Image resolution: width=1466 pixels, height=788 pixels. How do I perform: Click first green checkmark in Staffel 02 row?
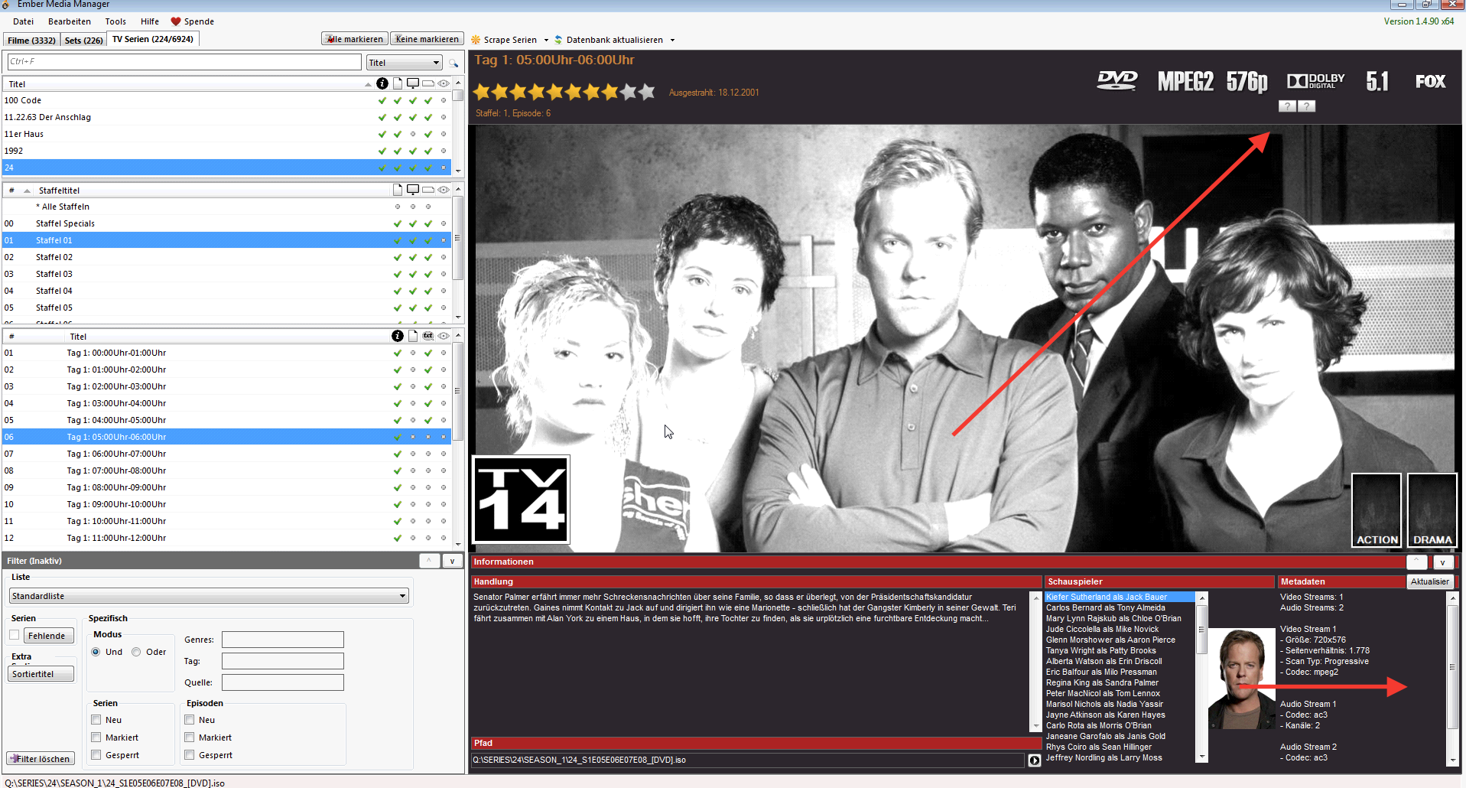coord(398,257)
